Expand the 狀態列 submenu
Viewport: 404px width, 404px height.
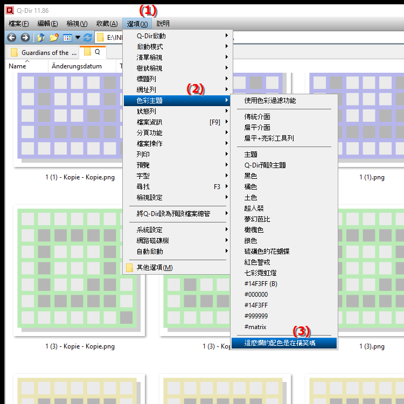pyautogui.click(x=177, y=112)
